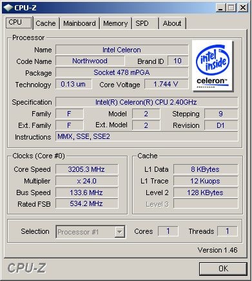The height and width of the screenshot is (281, 252).
Task: Expand the Processor #1 selection dropdown
Action: click(120, 232)
